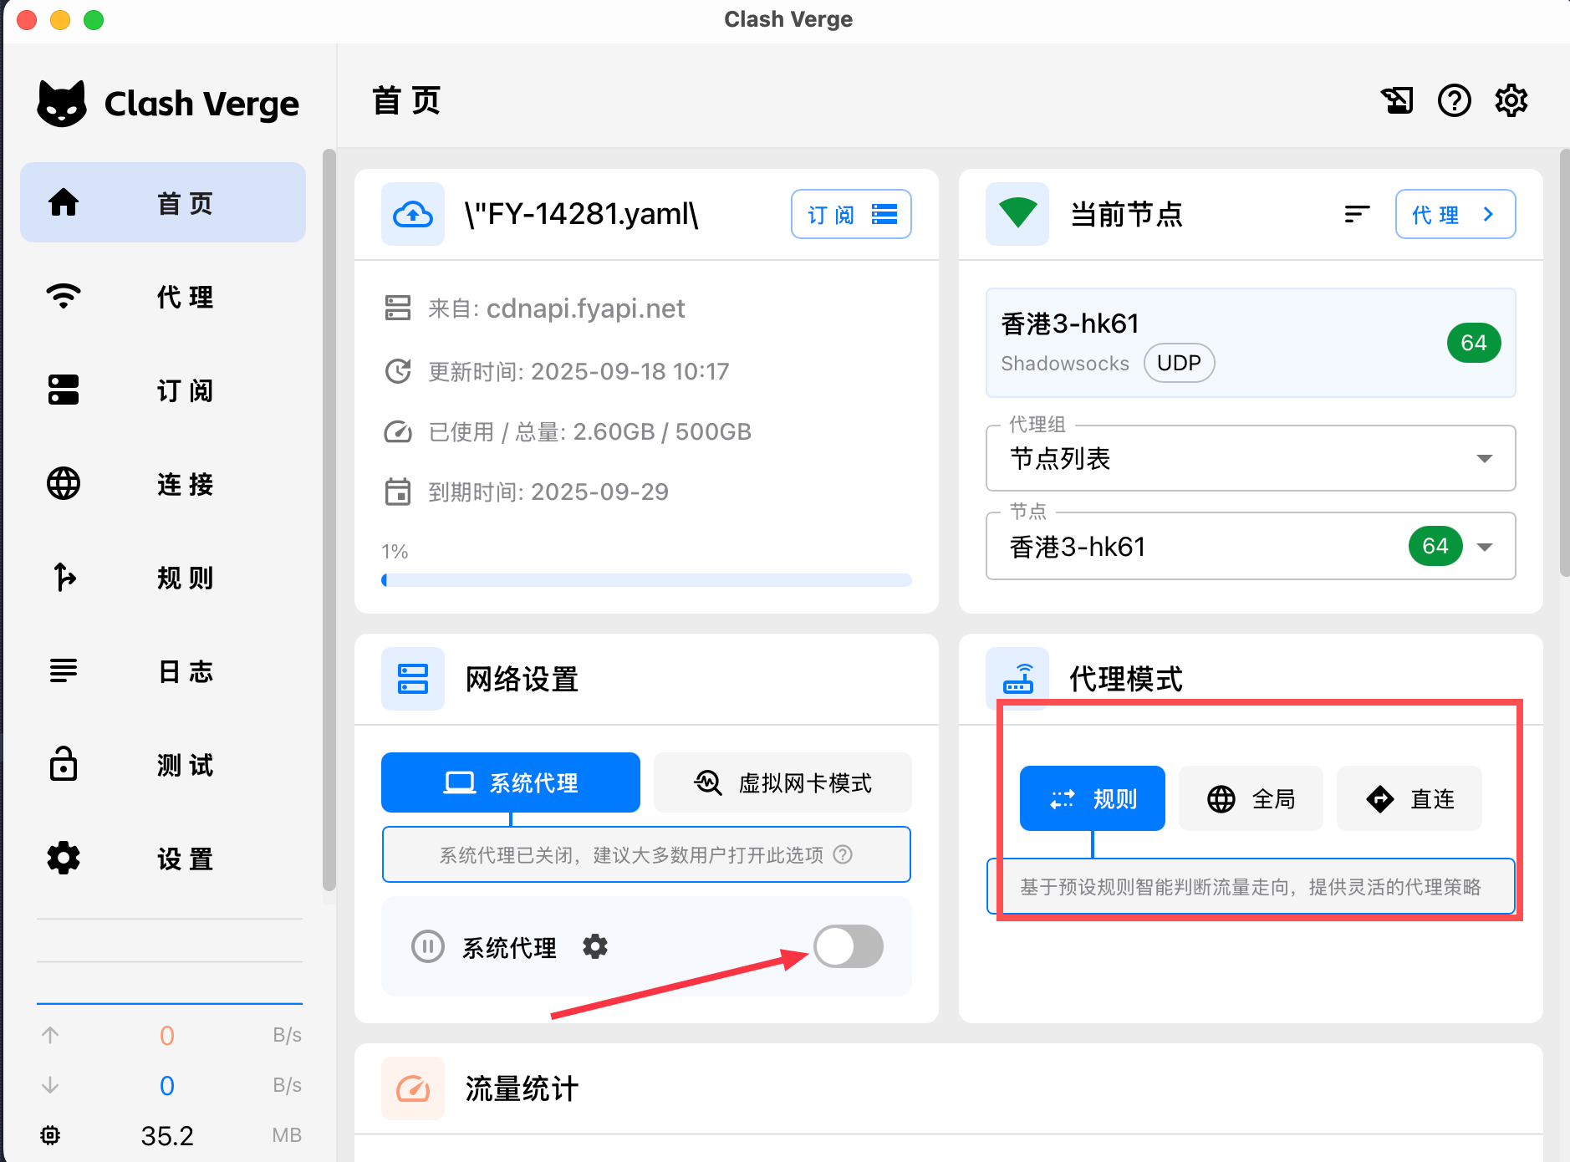This screenshot has height=1162, width=1570.
Task: Click the help icon in system proxy notice
Action: click(x=844, y=854)
